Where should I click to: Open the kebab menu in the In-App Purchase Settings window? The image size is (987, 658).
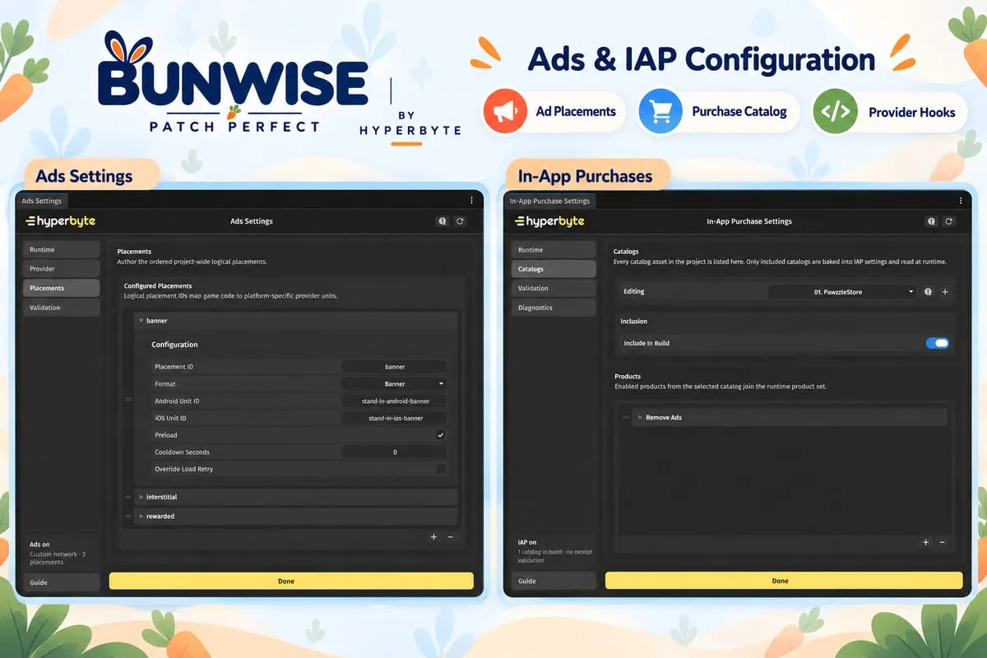(960, 200)
